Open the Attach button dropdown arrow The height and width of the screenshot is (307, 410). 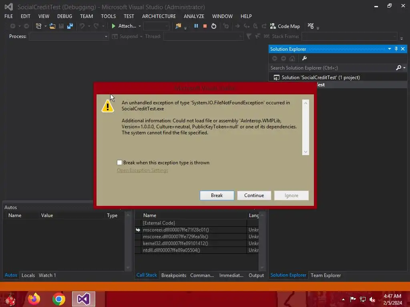[140, 26]
